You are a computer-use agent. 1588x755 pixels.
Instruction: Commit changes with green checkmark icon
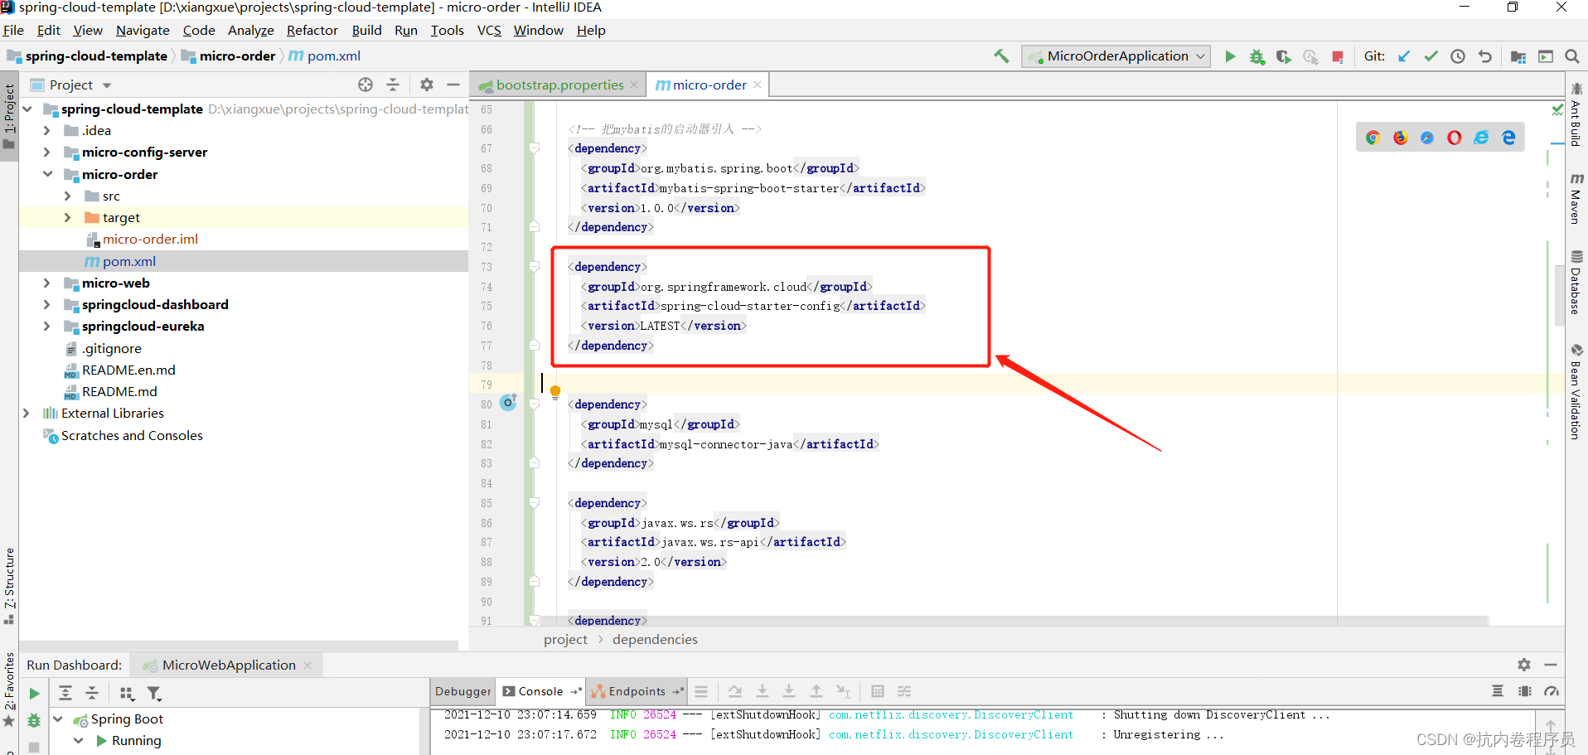tap(1431, 56)
